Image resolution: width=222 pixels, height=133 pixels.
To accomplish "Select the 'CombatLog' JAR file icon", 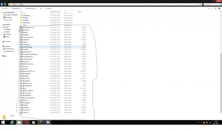I will pyautogui.click(x=21, y=45).
